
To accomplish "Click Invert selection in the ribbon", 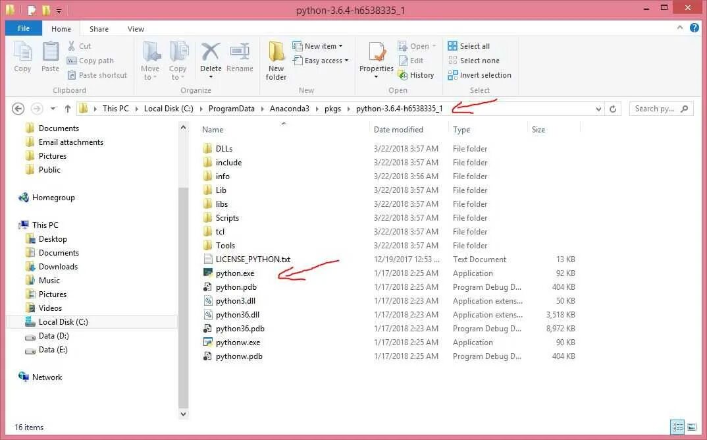I will coord(479,75).
